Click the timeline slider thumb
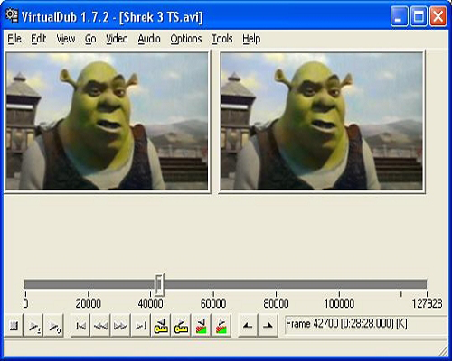 pyautogui.click(x=159, y=284)
